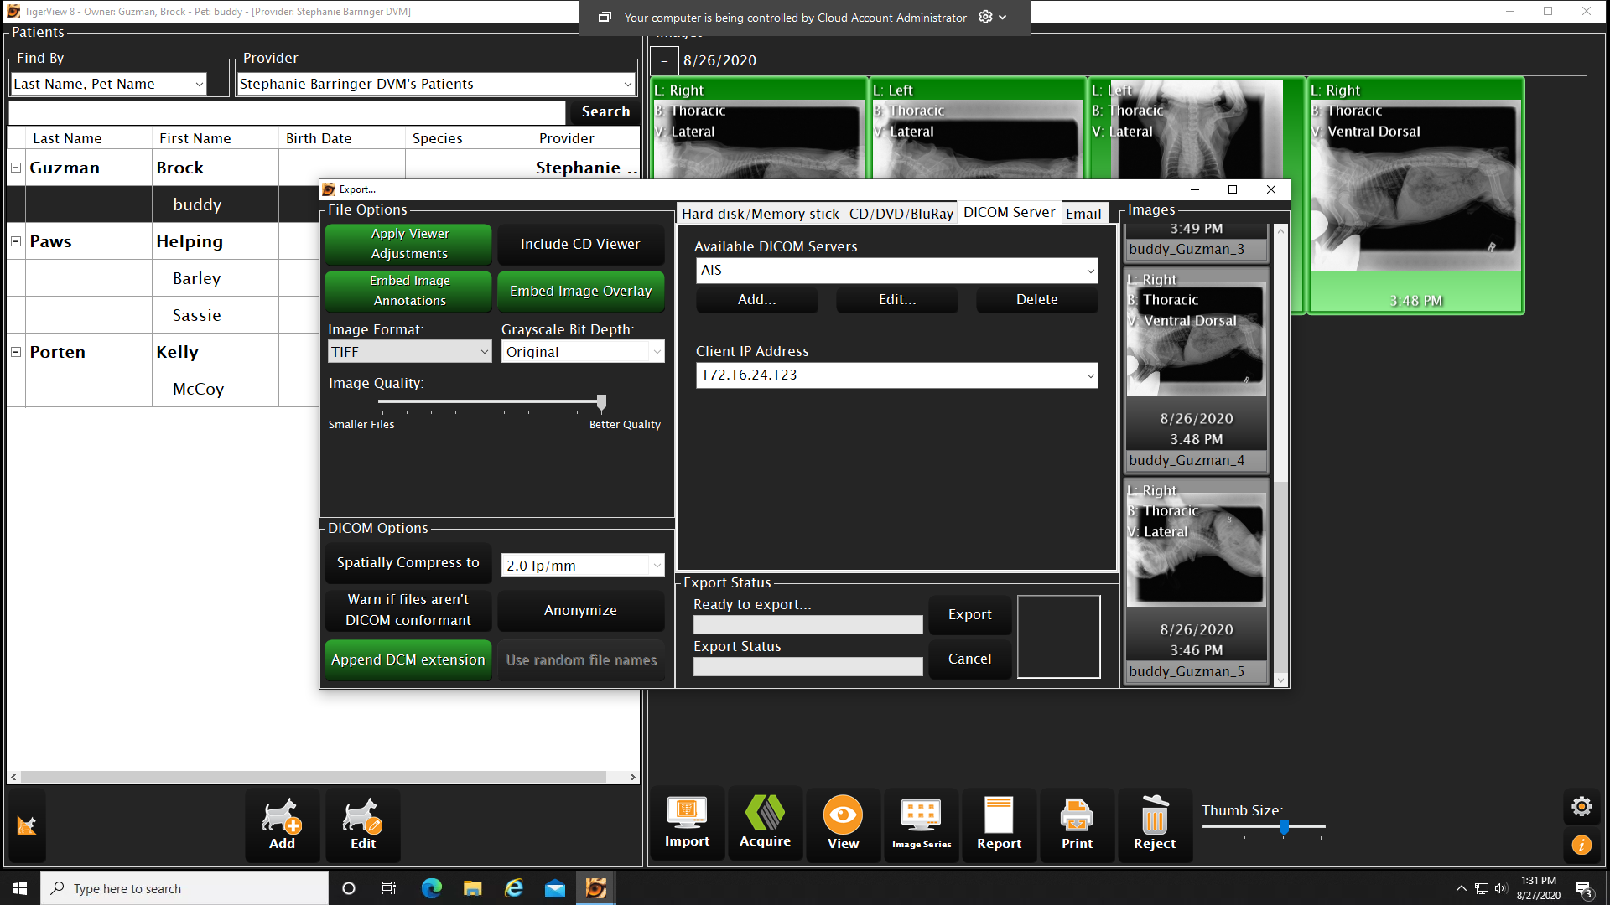This screenshot has width=1610, height=905.
Task: Switch to the CD/DVD/BluRay tab
Action: 901,214
